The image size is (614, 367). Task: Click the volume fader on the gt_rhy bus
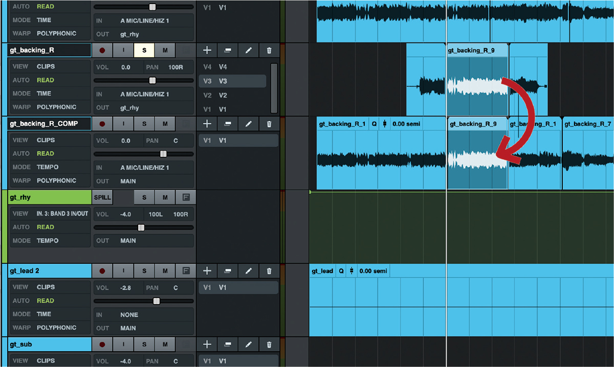(x=141, y=227)
